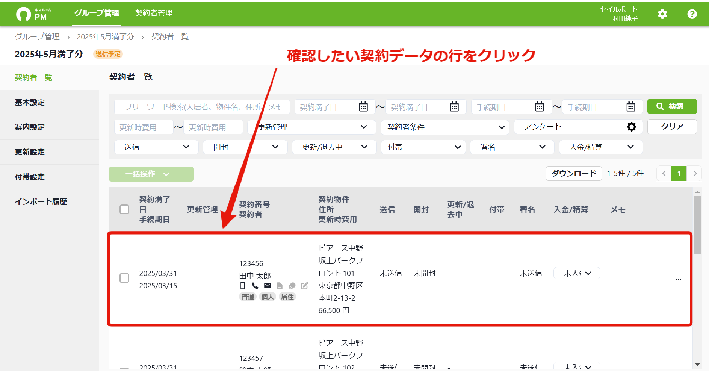Focus the フリーワード検索 input field

pyautogui.click(x=202, y=107)
